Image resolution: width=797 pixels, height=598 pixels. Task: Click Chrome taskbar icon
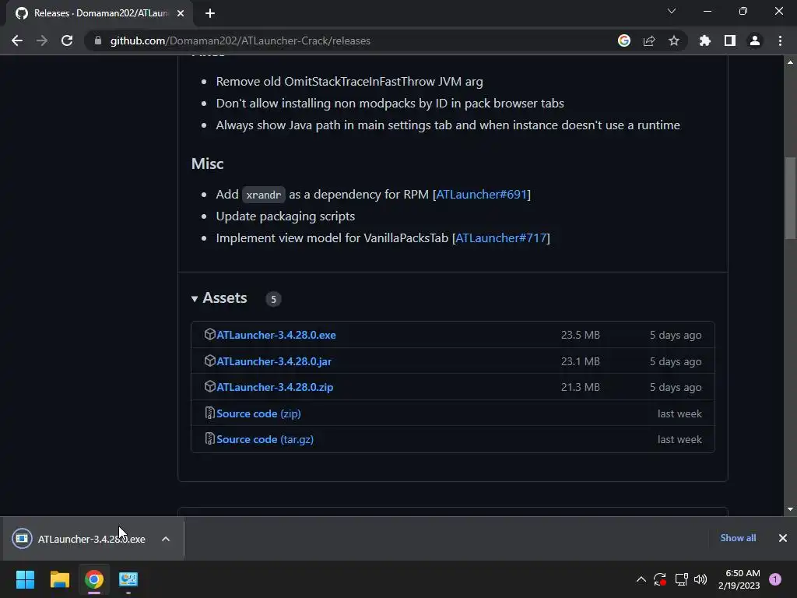tap(94, 579)
